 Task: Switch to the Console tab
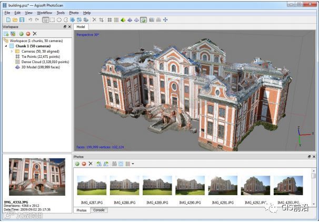[99, 210]
